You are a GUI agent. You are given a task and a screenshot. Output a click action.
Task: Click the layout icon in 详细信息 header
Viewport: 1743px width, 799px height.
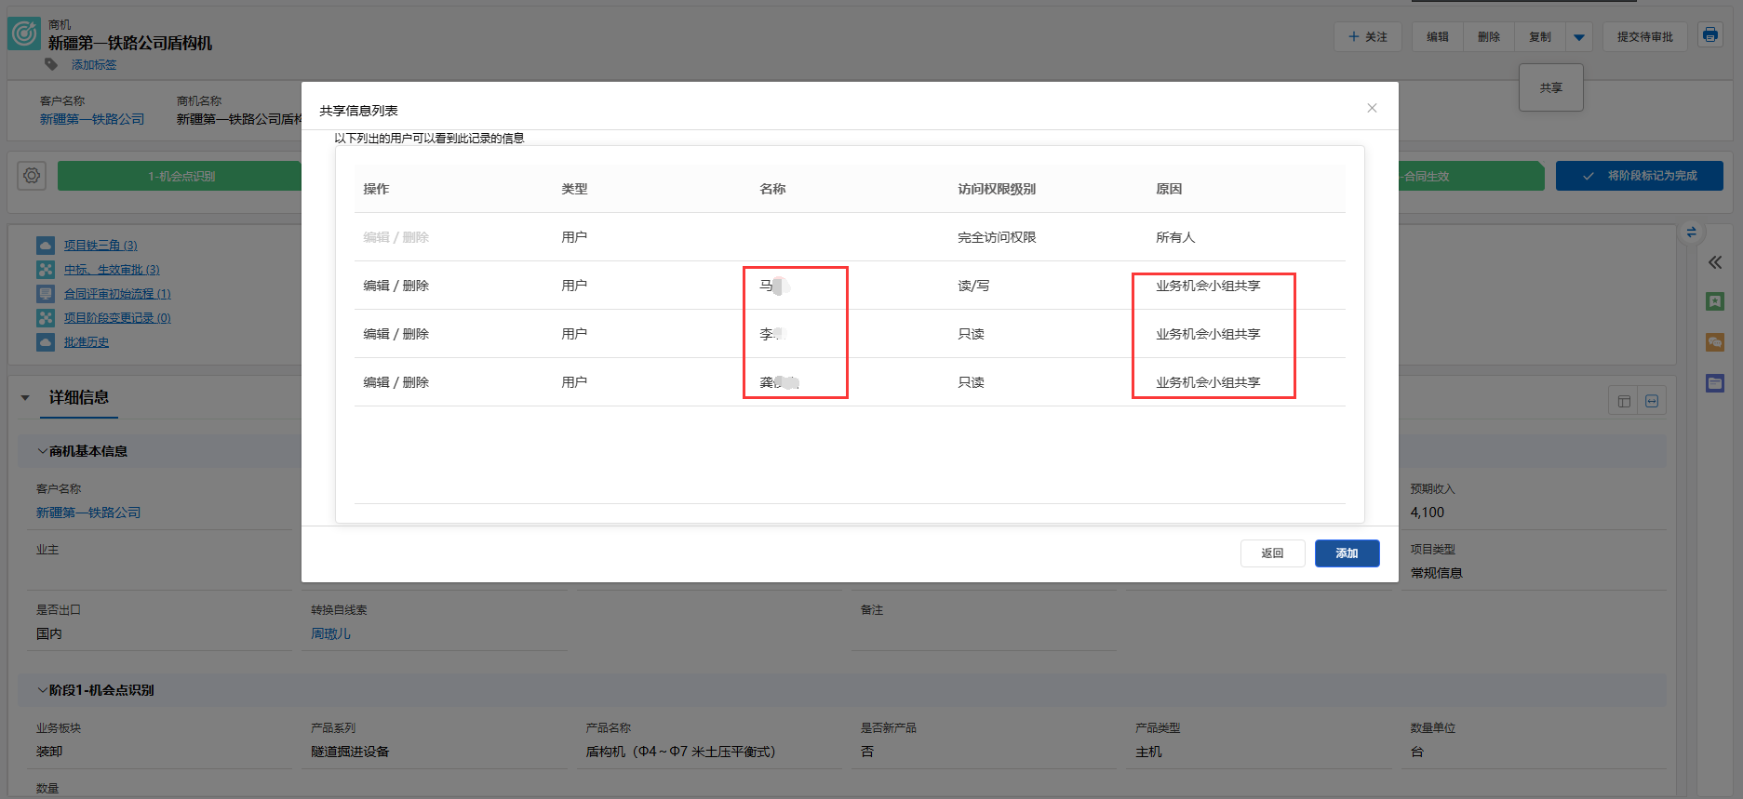(1624, 401)
